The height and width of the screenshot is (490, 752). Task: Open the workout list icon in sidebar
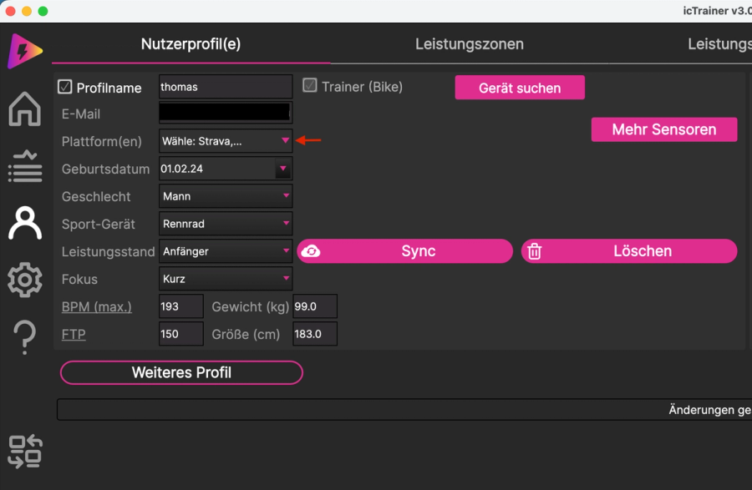25,166
